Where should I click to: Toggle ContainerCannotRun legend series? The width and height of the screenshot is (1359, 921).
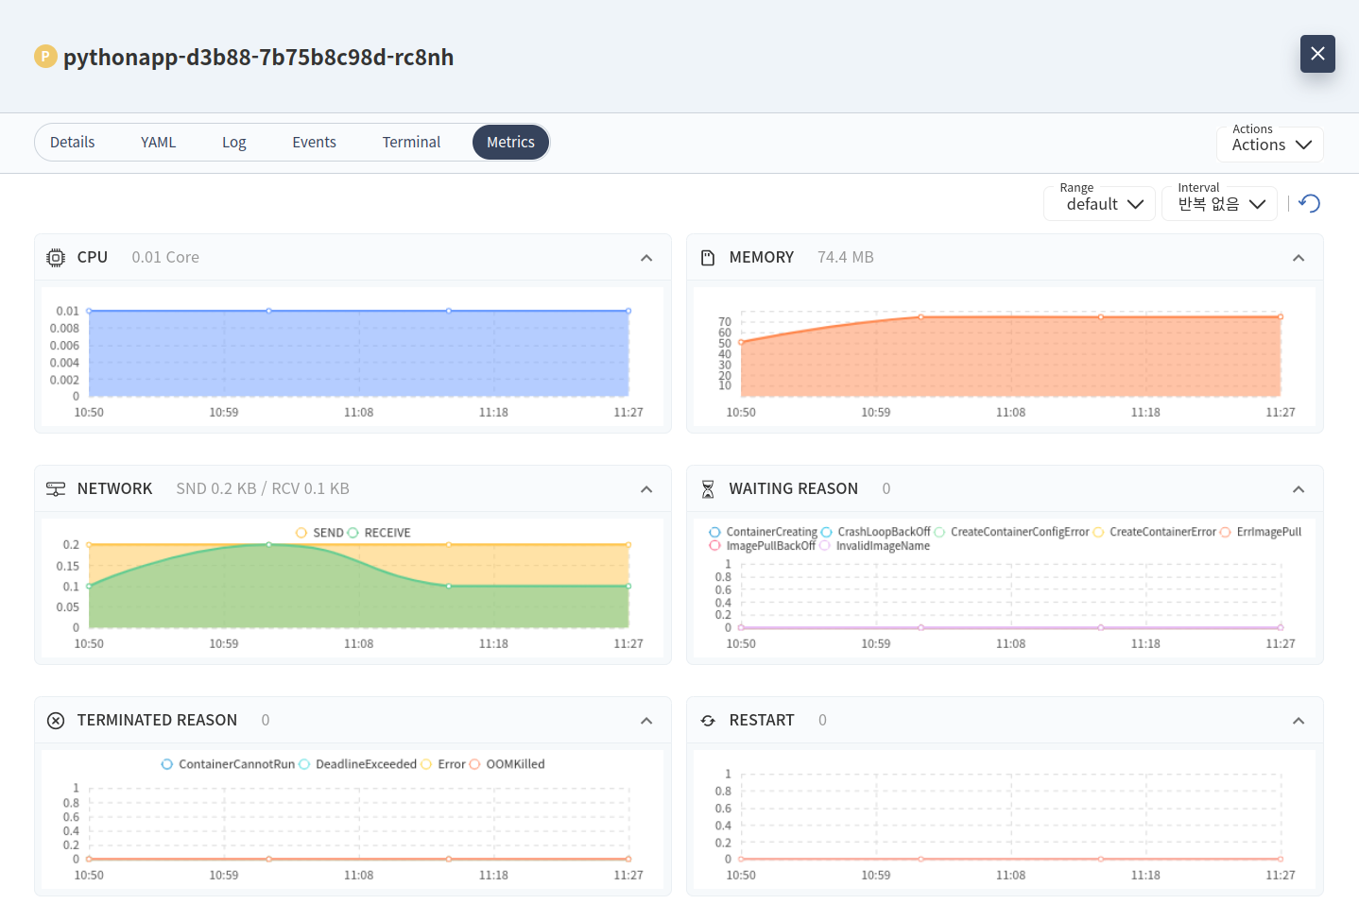click(228, 764)
